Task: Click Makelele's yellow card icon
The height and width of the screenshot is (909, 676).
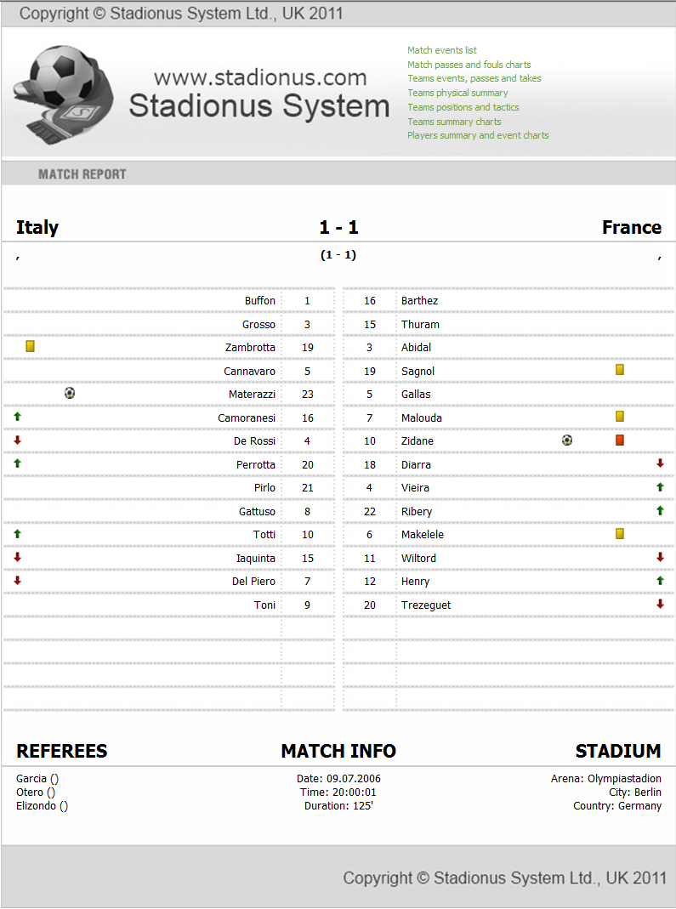Action: tap(620, 533)
